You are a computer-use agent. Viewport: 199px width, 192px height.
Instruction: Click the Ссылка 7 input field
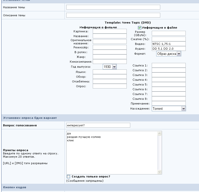(x=169, y=94)
